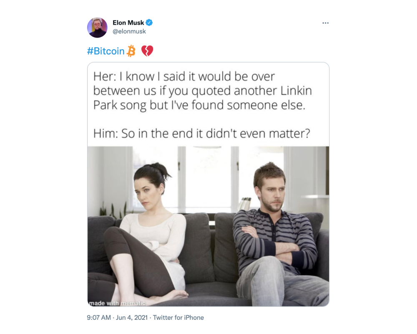Click the 'Her:' label in meme caption
417x334 pixels.
click(105, 76)
